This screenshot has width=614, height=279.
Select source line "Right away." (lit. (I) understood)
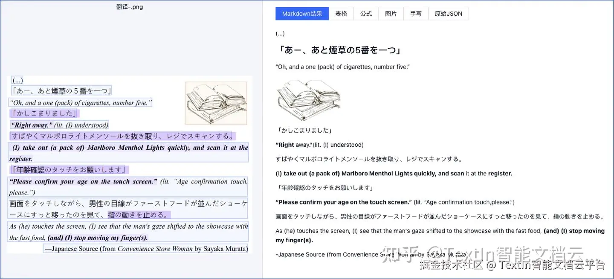click(59, 125)
